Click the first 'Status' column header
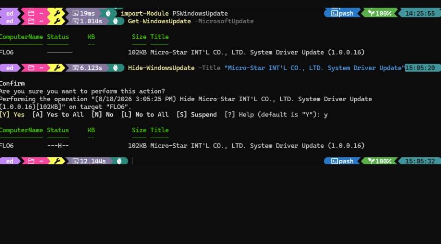Screen dimensions: 441x244 point(58,37)
